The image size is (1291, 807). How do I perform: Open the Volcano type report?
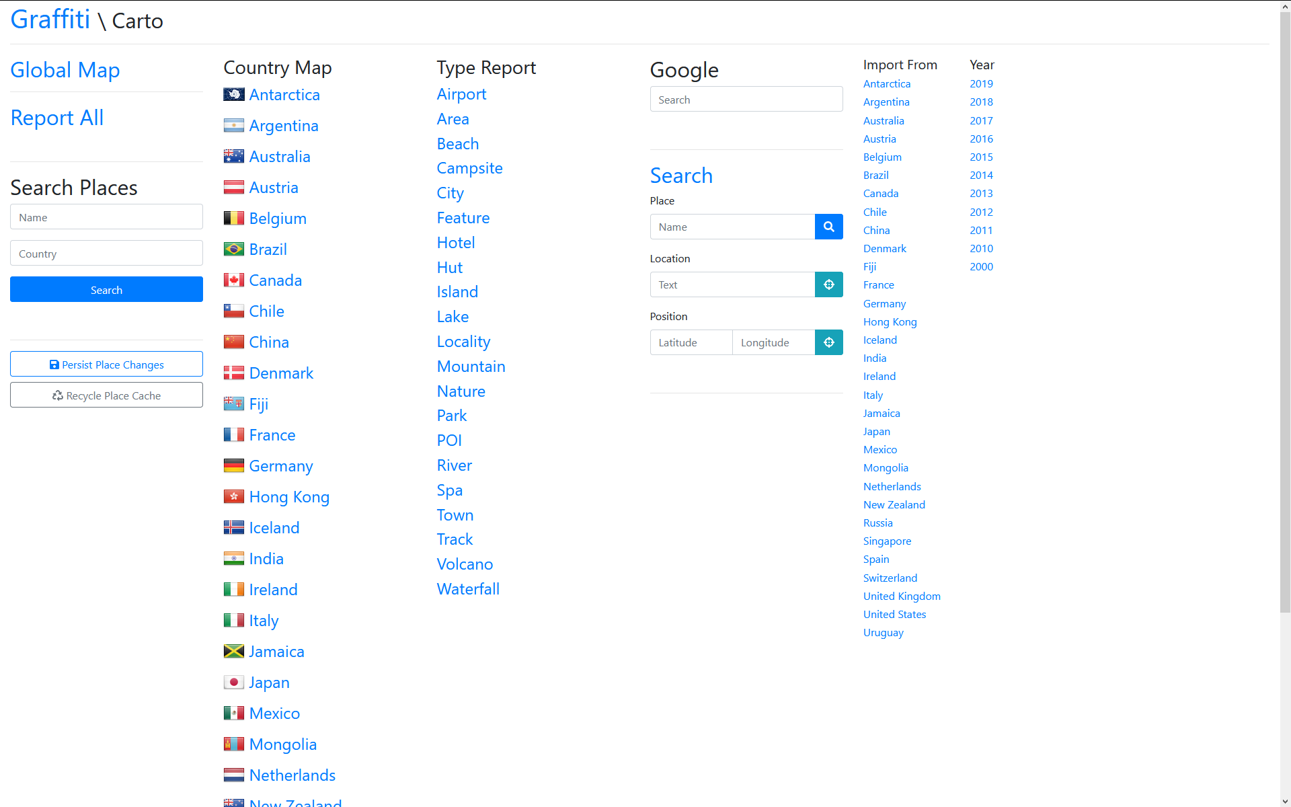tap(465, 564)
